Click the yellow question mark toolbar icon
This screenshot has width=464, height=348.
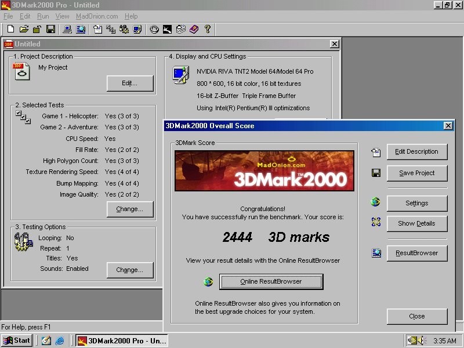(208, 29)
